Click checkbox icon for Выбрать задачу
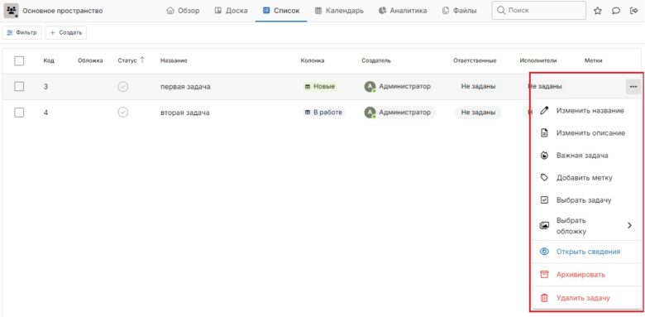 click(544, 200)
